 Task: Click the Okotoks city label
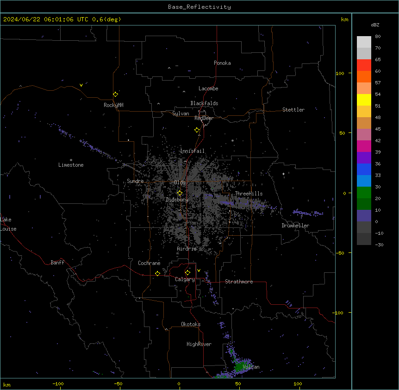[x=191, y=324]
